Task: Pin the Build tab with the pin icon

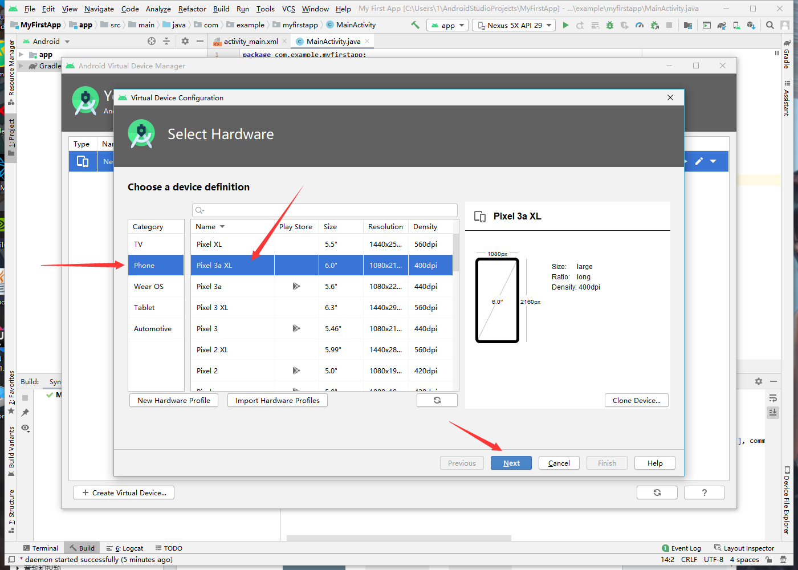Action: pyautogui.click(x=25, y=412)
